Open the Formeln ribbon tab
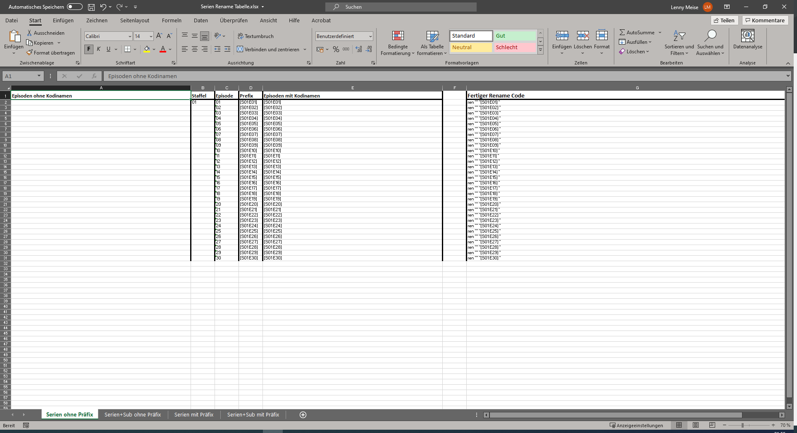The width and height of the screenshot is (797, 433). point(172,20)
